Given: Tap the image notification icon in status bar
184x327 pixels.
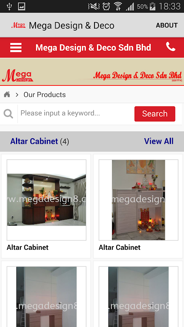Looking at the screenshot, I should [22, 6].
